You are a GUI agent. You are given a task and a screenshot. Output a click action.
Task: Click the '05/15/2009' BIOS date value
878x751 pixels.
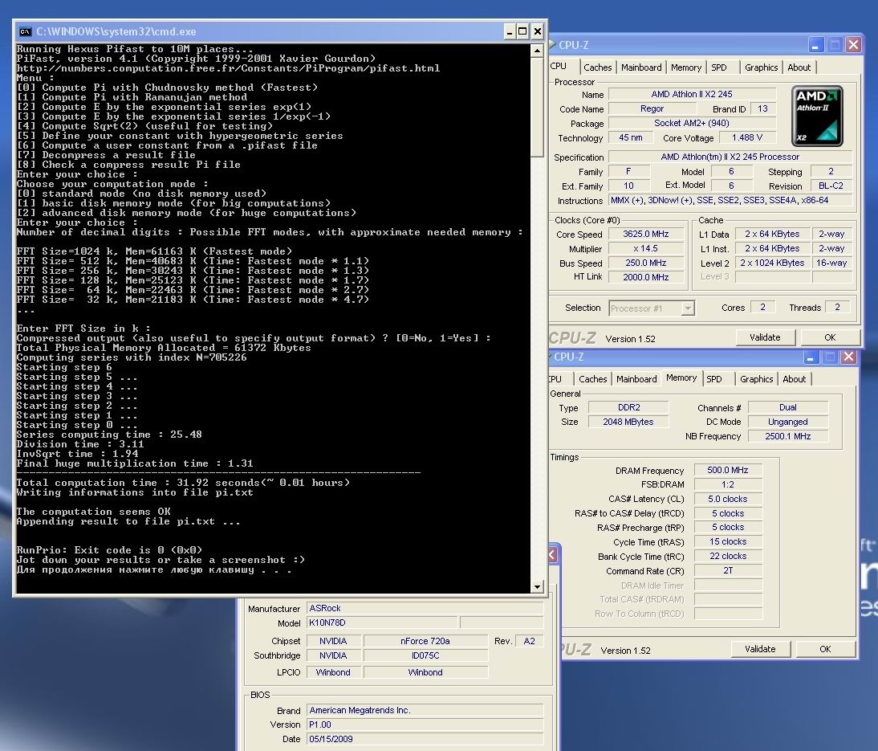[x=425, y=739]
